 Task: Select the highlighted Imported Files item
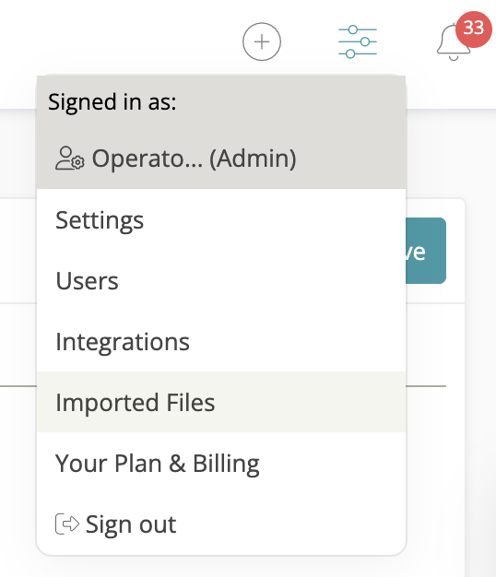221,402
